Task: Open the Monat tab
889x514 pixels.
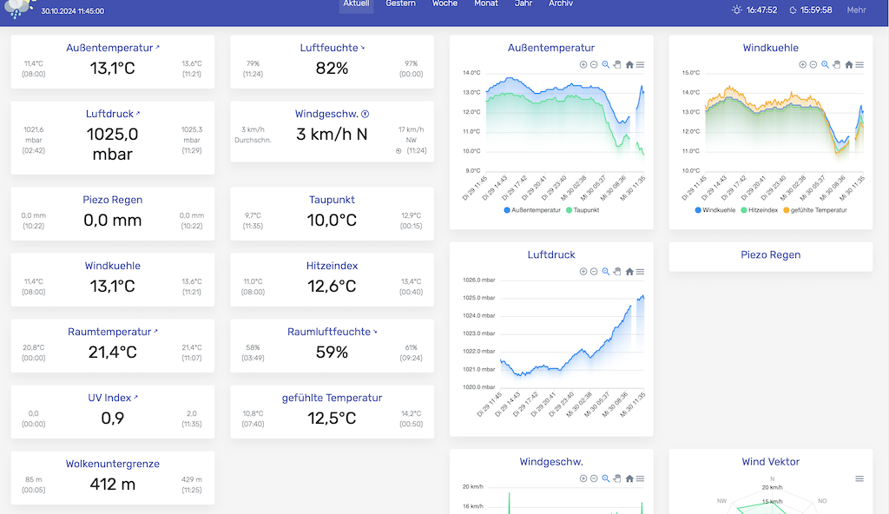Action: tap(486, 4)
